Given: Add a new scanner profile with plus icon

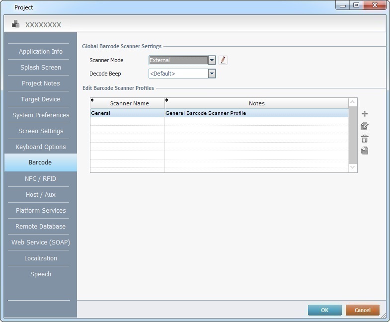Looking at the screenshot, I should pyautogui.click(x=364, y=114).
